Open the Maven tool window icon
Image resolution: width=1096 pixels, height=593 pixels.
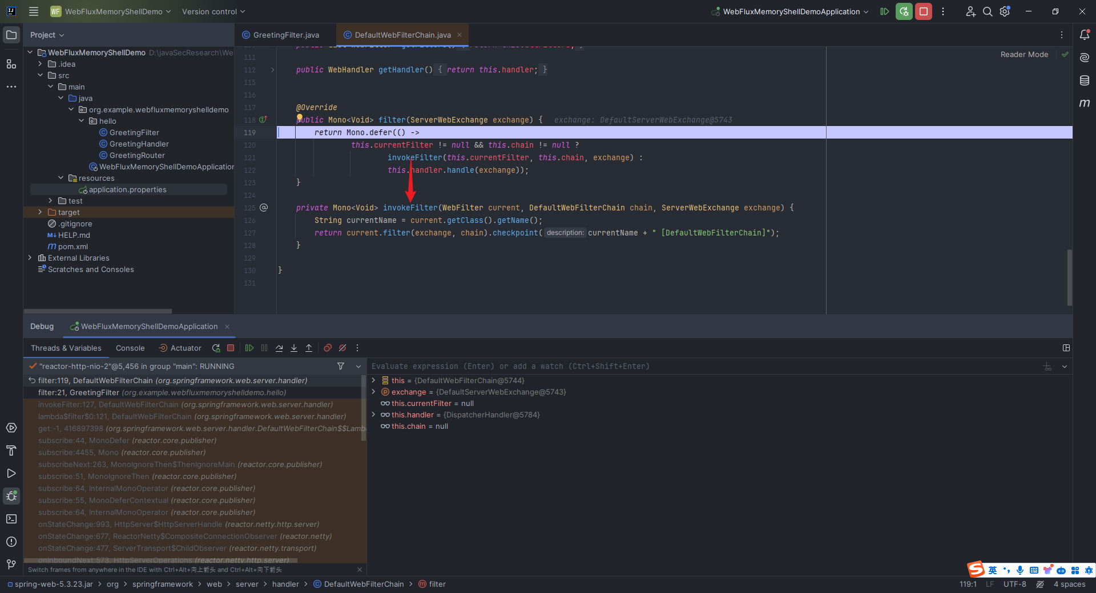coord(1085,103)
